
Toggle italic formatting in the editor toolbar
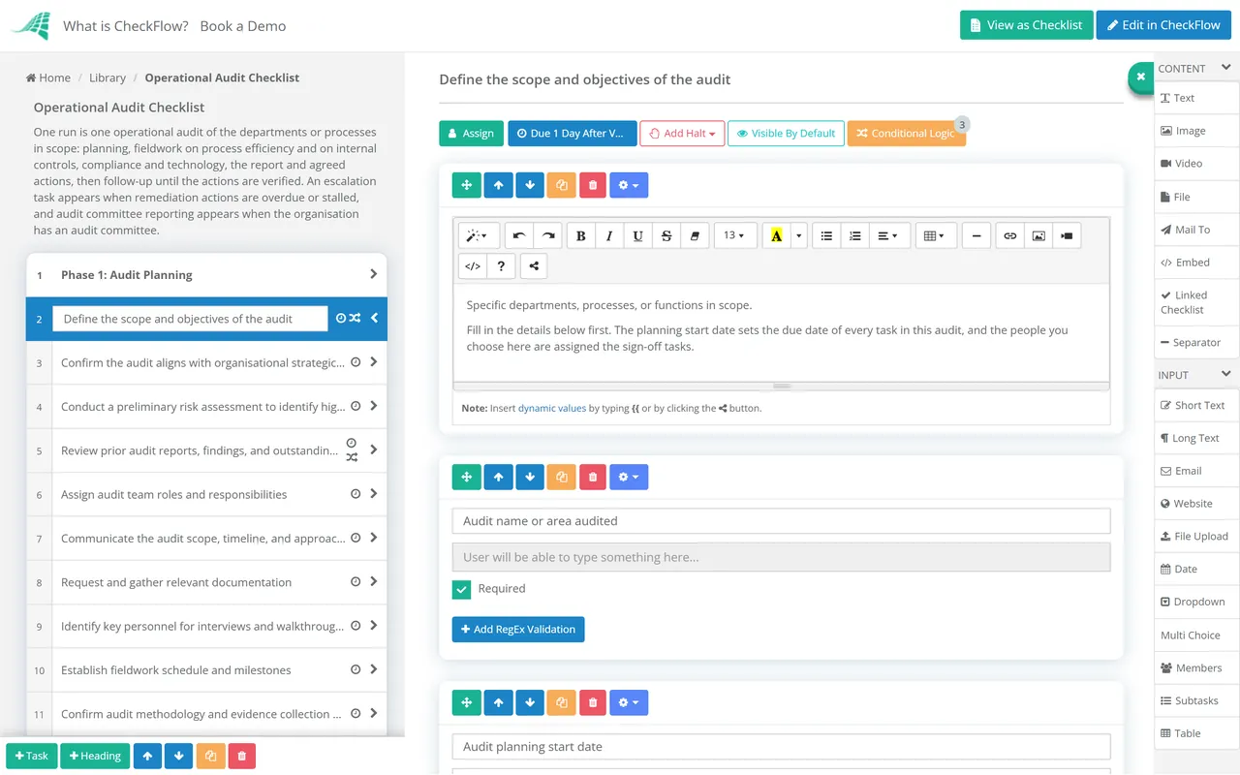click(609, 235)
